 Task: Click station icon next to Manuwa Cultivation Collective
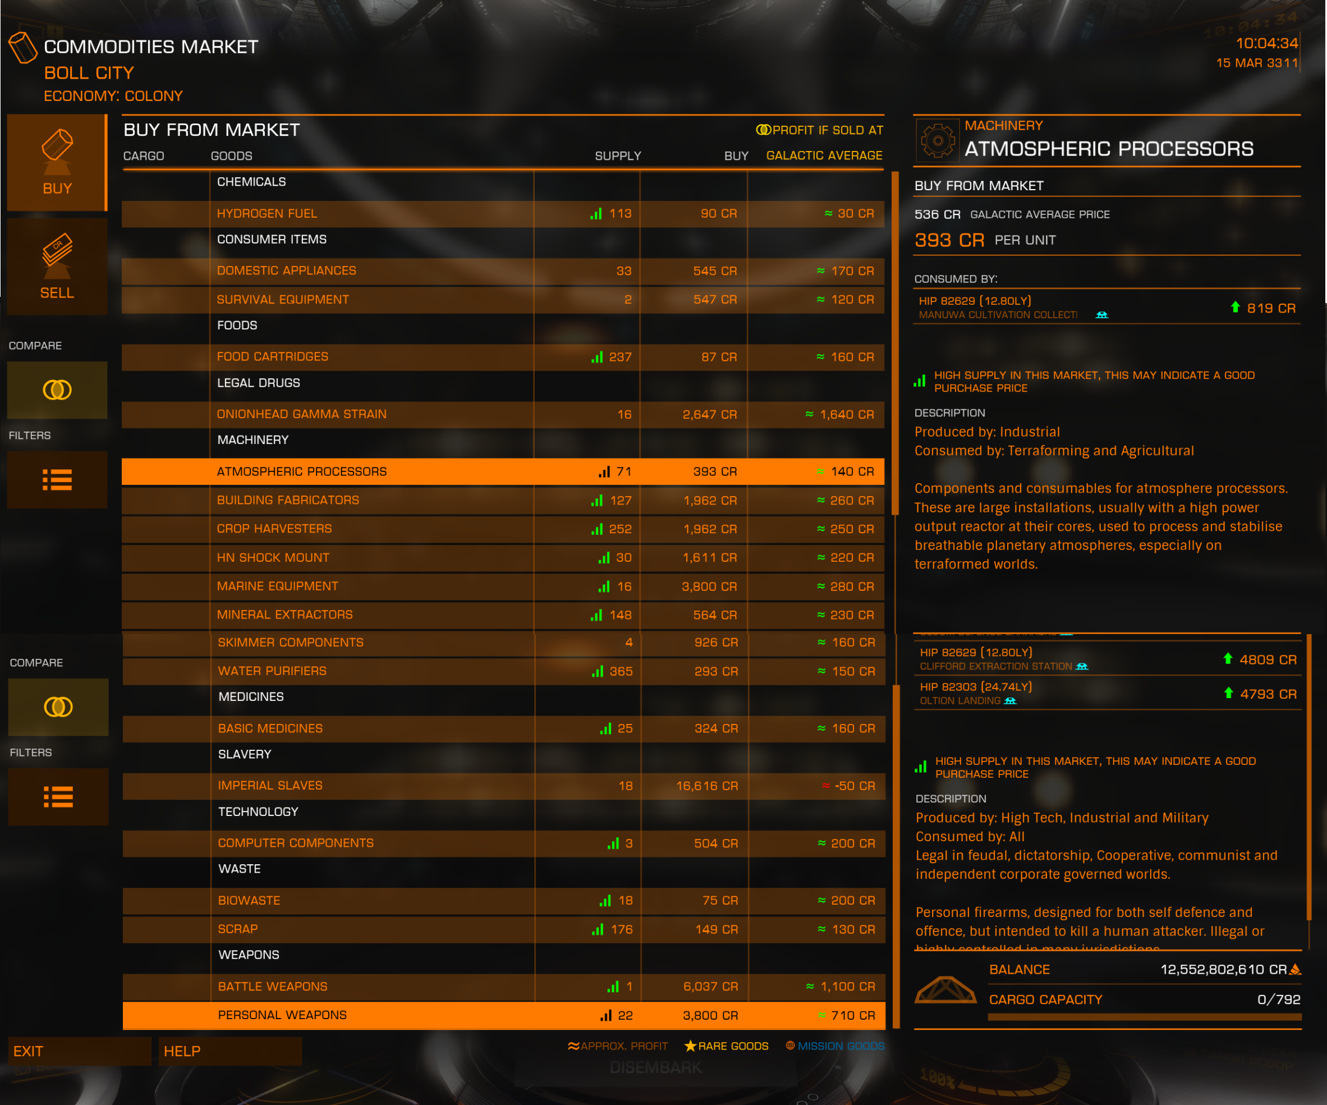point(1101,315)
